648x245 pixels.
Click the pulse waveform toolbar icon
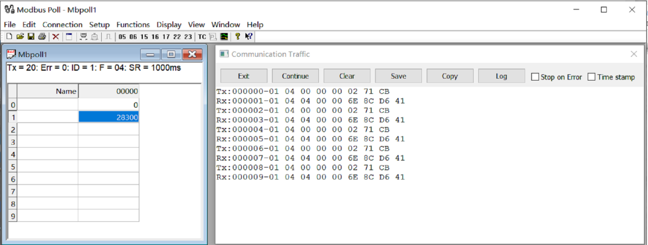coord(108,37)
